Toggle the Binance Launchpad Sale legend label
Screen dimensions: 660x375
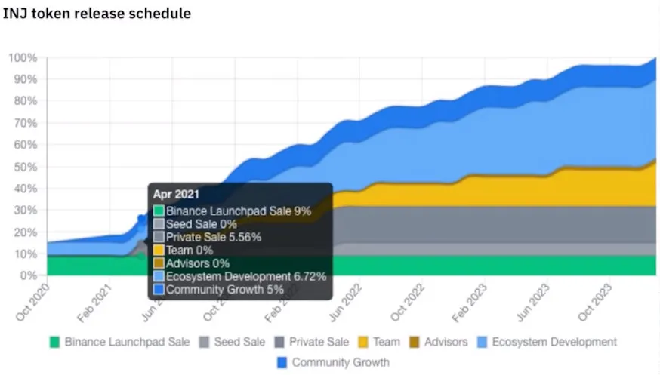click(127, 342)
